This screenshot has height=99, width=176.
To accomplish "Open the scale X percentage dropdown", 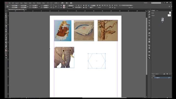I will [37, 5].
